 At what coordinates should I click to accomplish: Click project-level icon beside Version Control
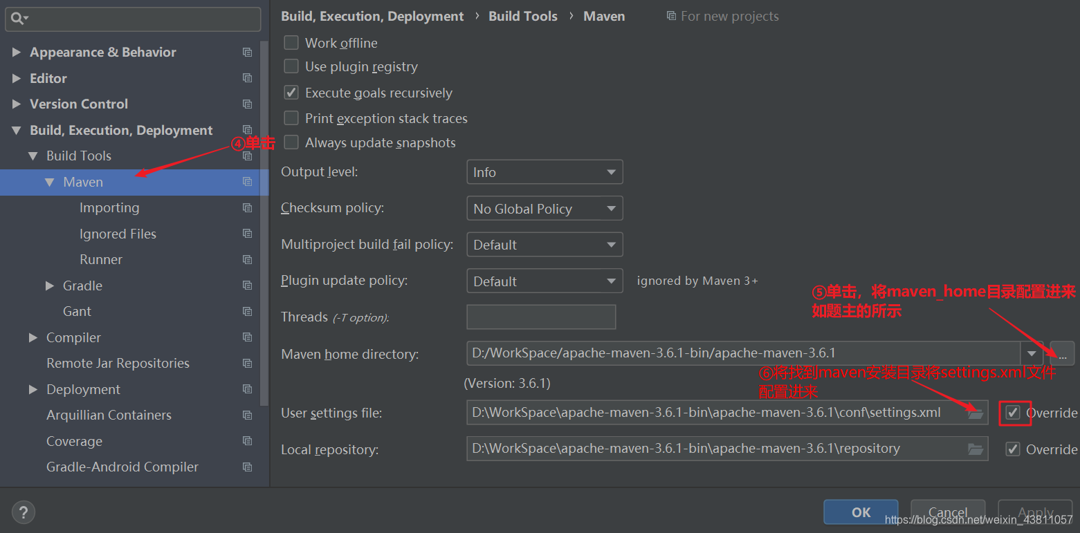247,104
